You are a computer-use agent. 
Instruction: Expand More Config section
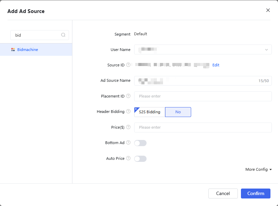pyautogui.click(x=258, y=169)
